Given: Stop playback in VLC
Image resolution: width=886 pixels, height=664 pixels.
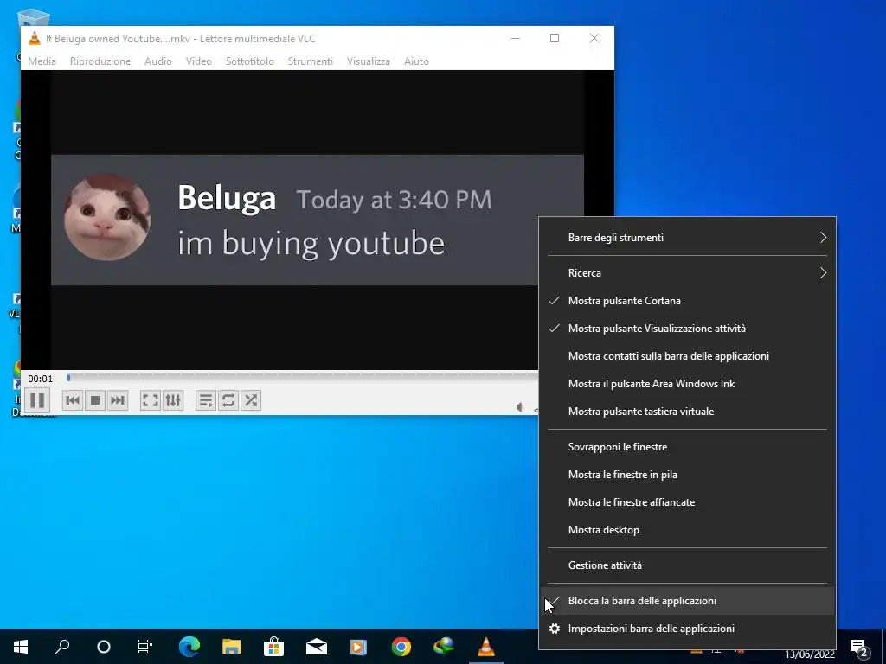Looking at the screenshot, I should (95, 400).
